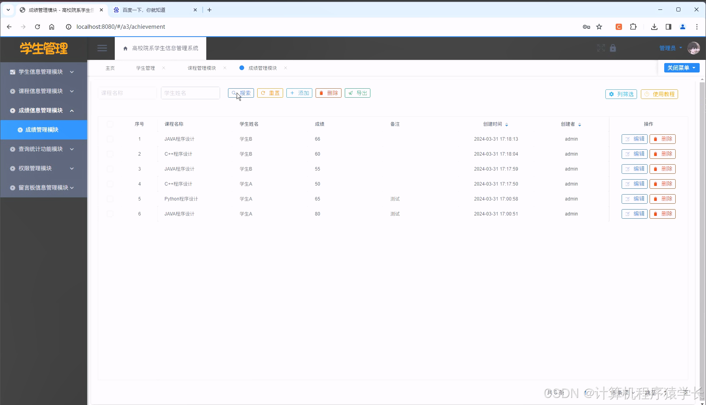Screen dimensions: 706x405
Task: Expand 课程信息管理模块 sidebar menu
Action: coord(44,91)
